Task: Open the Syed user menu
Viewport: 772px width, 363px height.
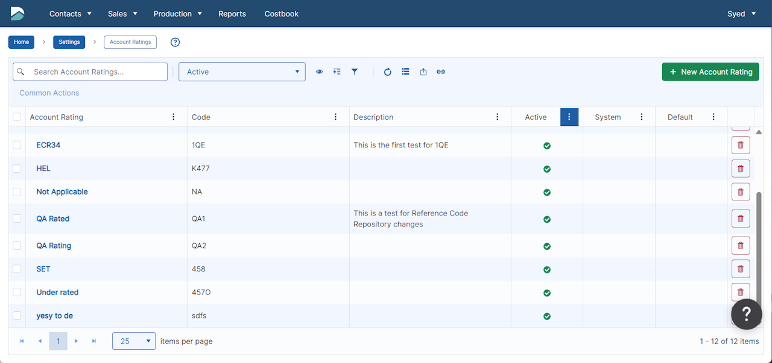Action: [x=741, y=14]
